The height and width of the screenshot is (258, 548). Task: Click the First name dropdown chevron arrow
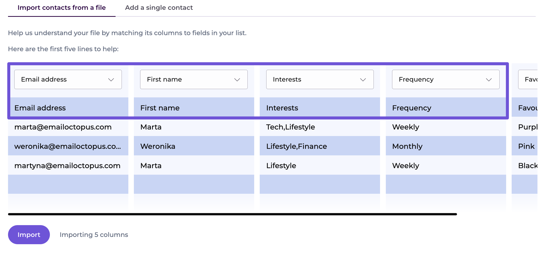237,80
